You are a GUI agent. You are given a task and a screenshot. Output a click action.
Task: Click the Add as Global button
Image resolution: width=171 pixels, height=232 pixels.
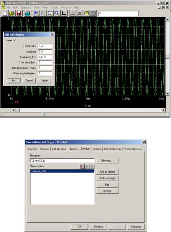pyautogui.click(x=107, y=172)
